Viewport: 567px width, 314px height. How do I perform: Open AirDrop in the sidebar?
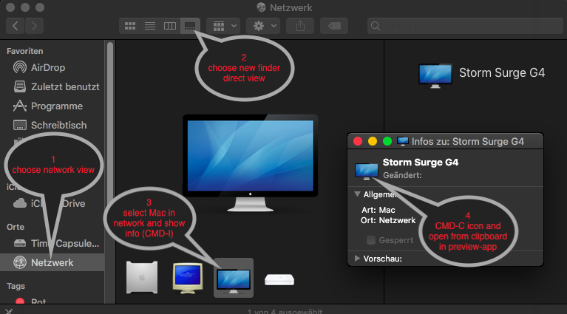[x=48, y=67]
